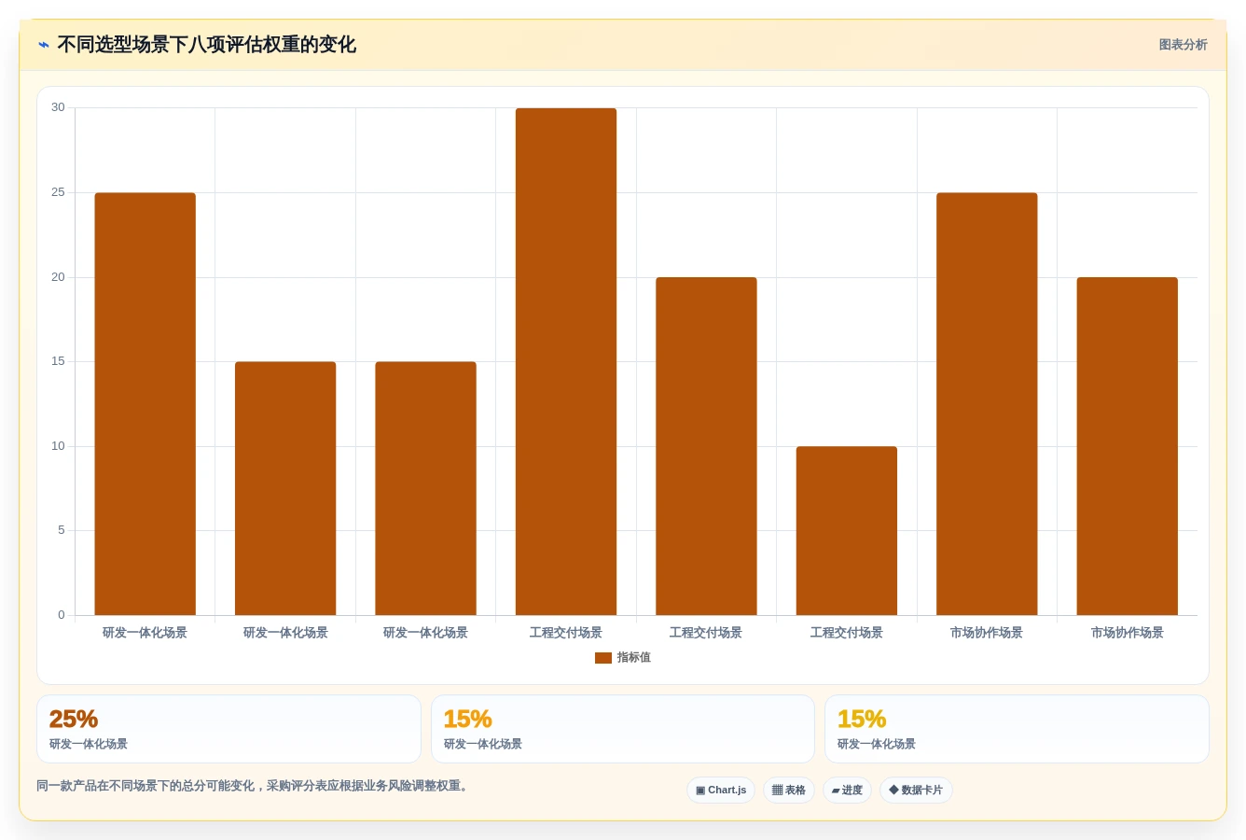Click the 图表分析 label in header
This screenshot has width=1246, height=840.
(x=1183, y=45)
